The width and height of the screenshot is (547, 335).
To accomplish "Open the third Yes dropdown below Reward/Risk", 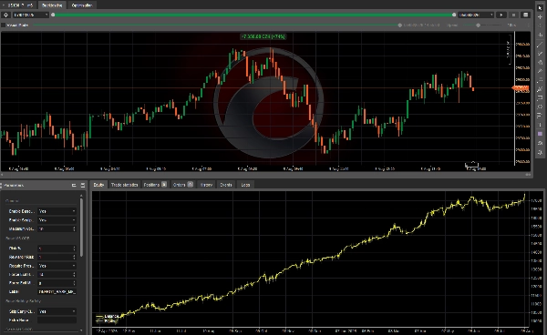I will (57, 266).
